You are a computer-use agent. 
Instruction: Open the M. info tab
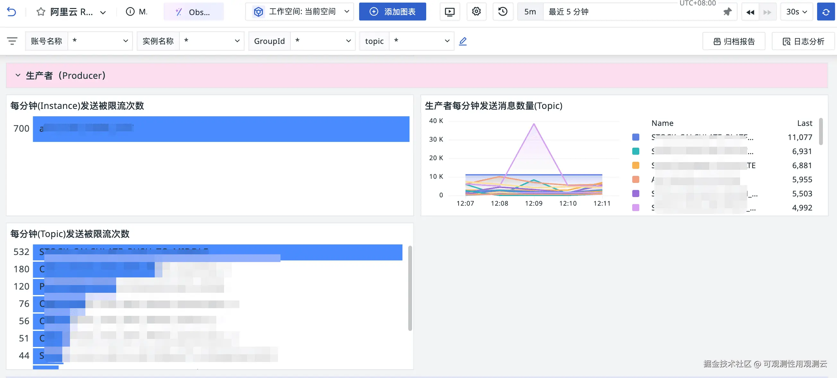pyautogui.click(x=136, y=12)
